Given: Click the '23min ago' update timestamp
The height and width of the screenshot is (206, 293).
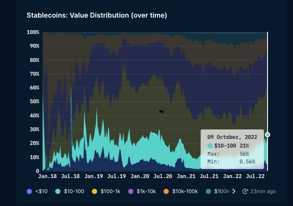Looking at the screenshot, I should 263,191.
